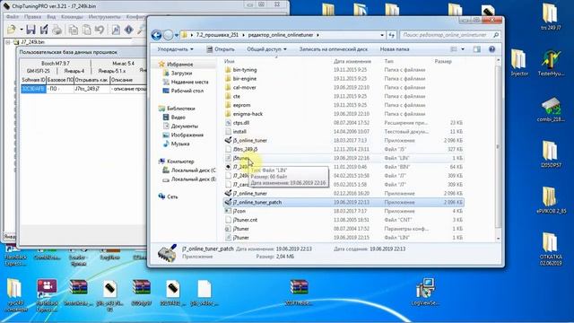The image size is (574, 323).
Task: Open the combi_218... desktop icon
Action: [x=550, y=109]
